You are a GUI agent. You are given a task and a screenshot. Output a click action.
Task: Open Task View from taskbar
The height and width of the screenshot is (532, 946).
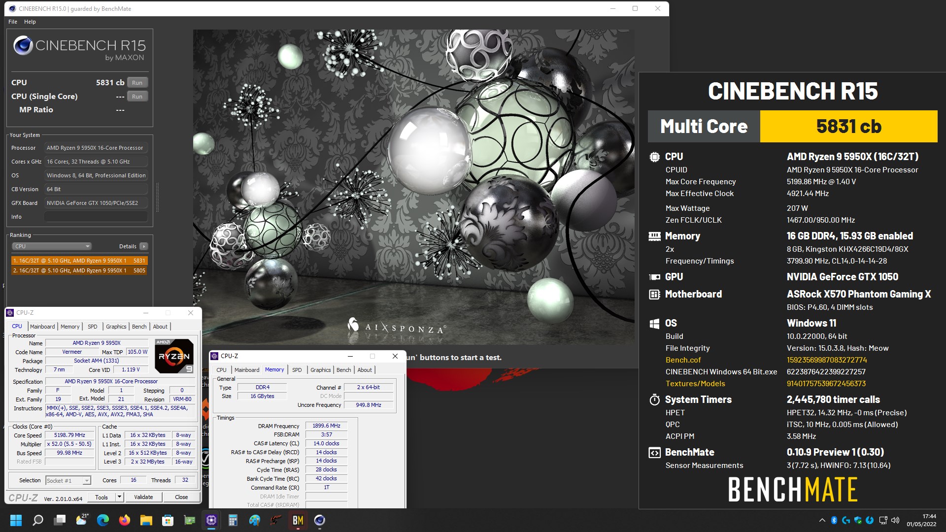tap(60, 520)
